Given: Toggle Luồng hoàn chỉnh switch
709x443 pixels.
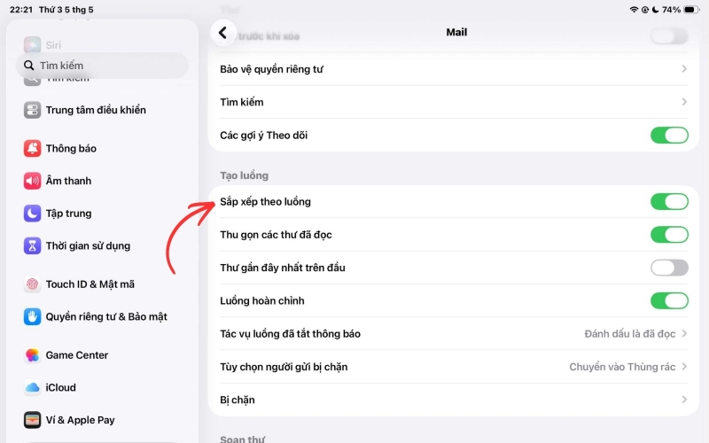Looking at the screenshot, I should [x=669, y=300].
